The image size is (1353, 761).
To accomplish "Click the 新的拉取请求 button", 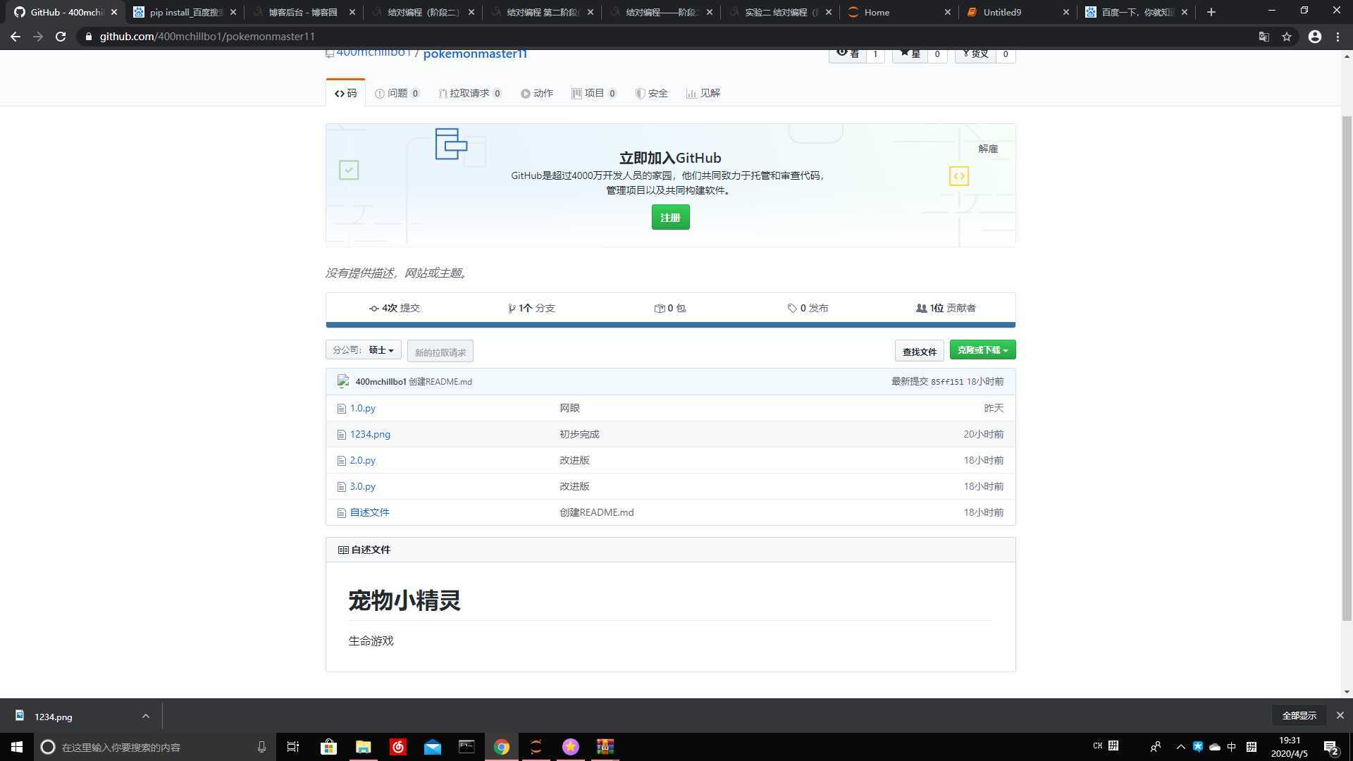I will point(440,352).
